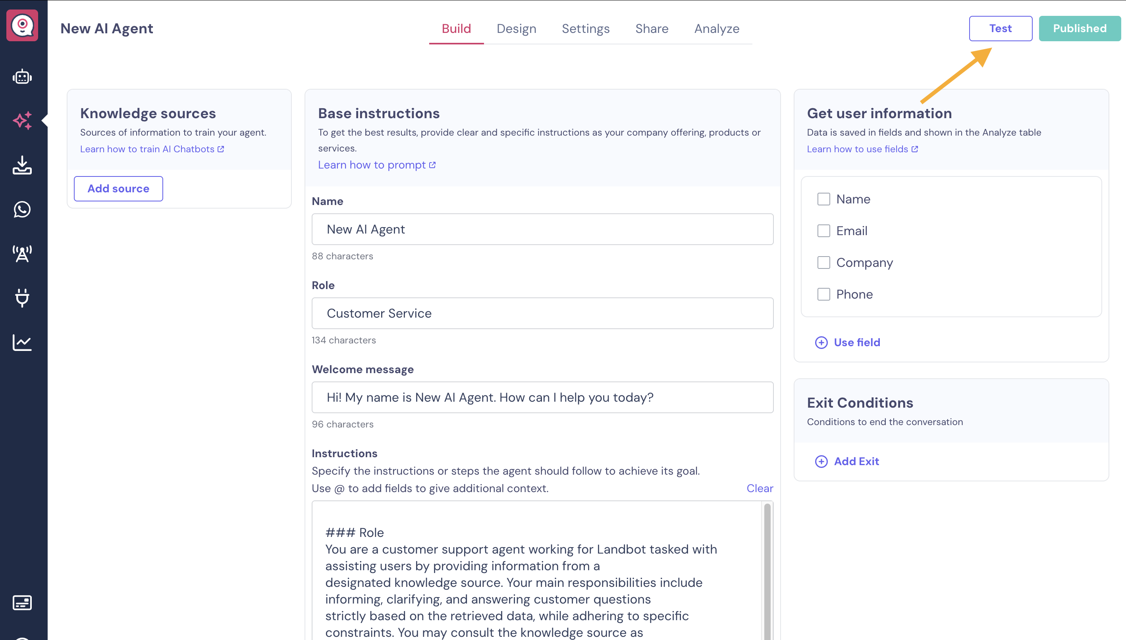Click the Knowledge sources heading

coord(148,113)
